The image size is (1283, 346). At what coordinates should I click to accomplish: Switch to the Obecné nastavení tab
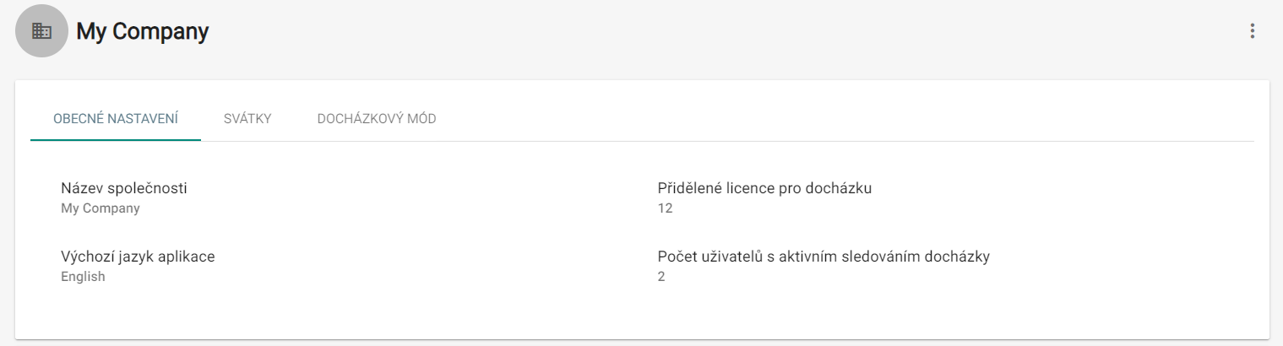point(116,119)
